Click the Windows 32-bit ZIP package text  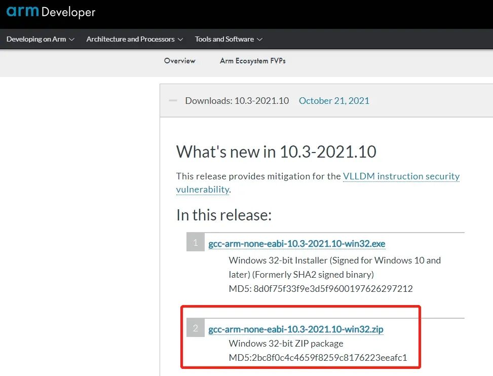click(x=286, y=343)
